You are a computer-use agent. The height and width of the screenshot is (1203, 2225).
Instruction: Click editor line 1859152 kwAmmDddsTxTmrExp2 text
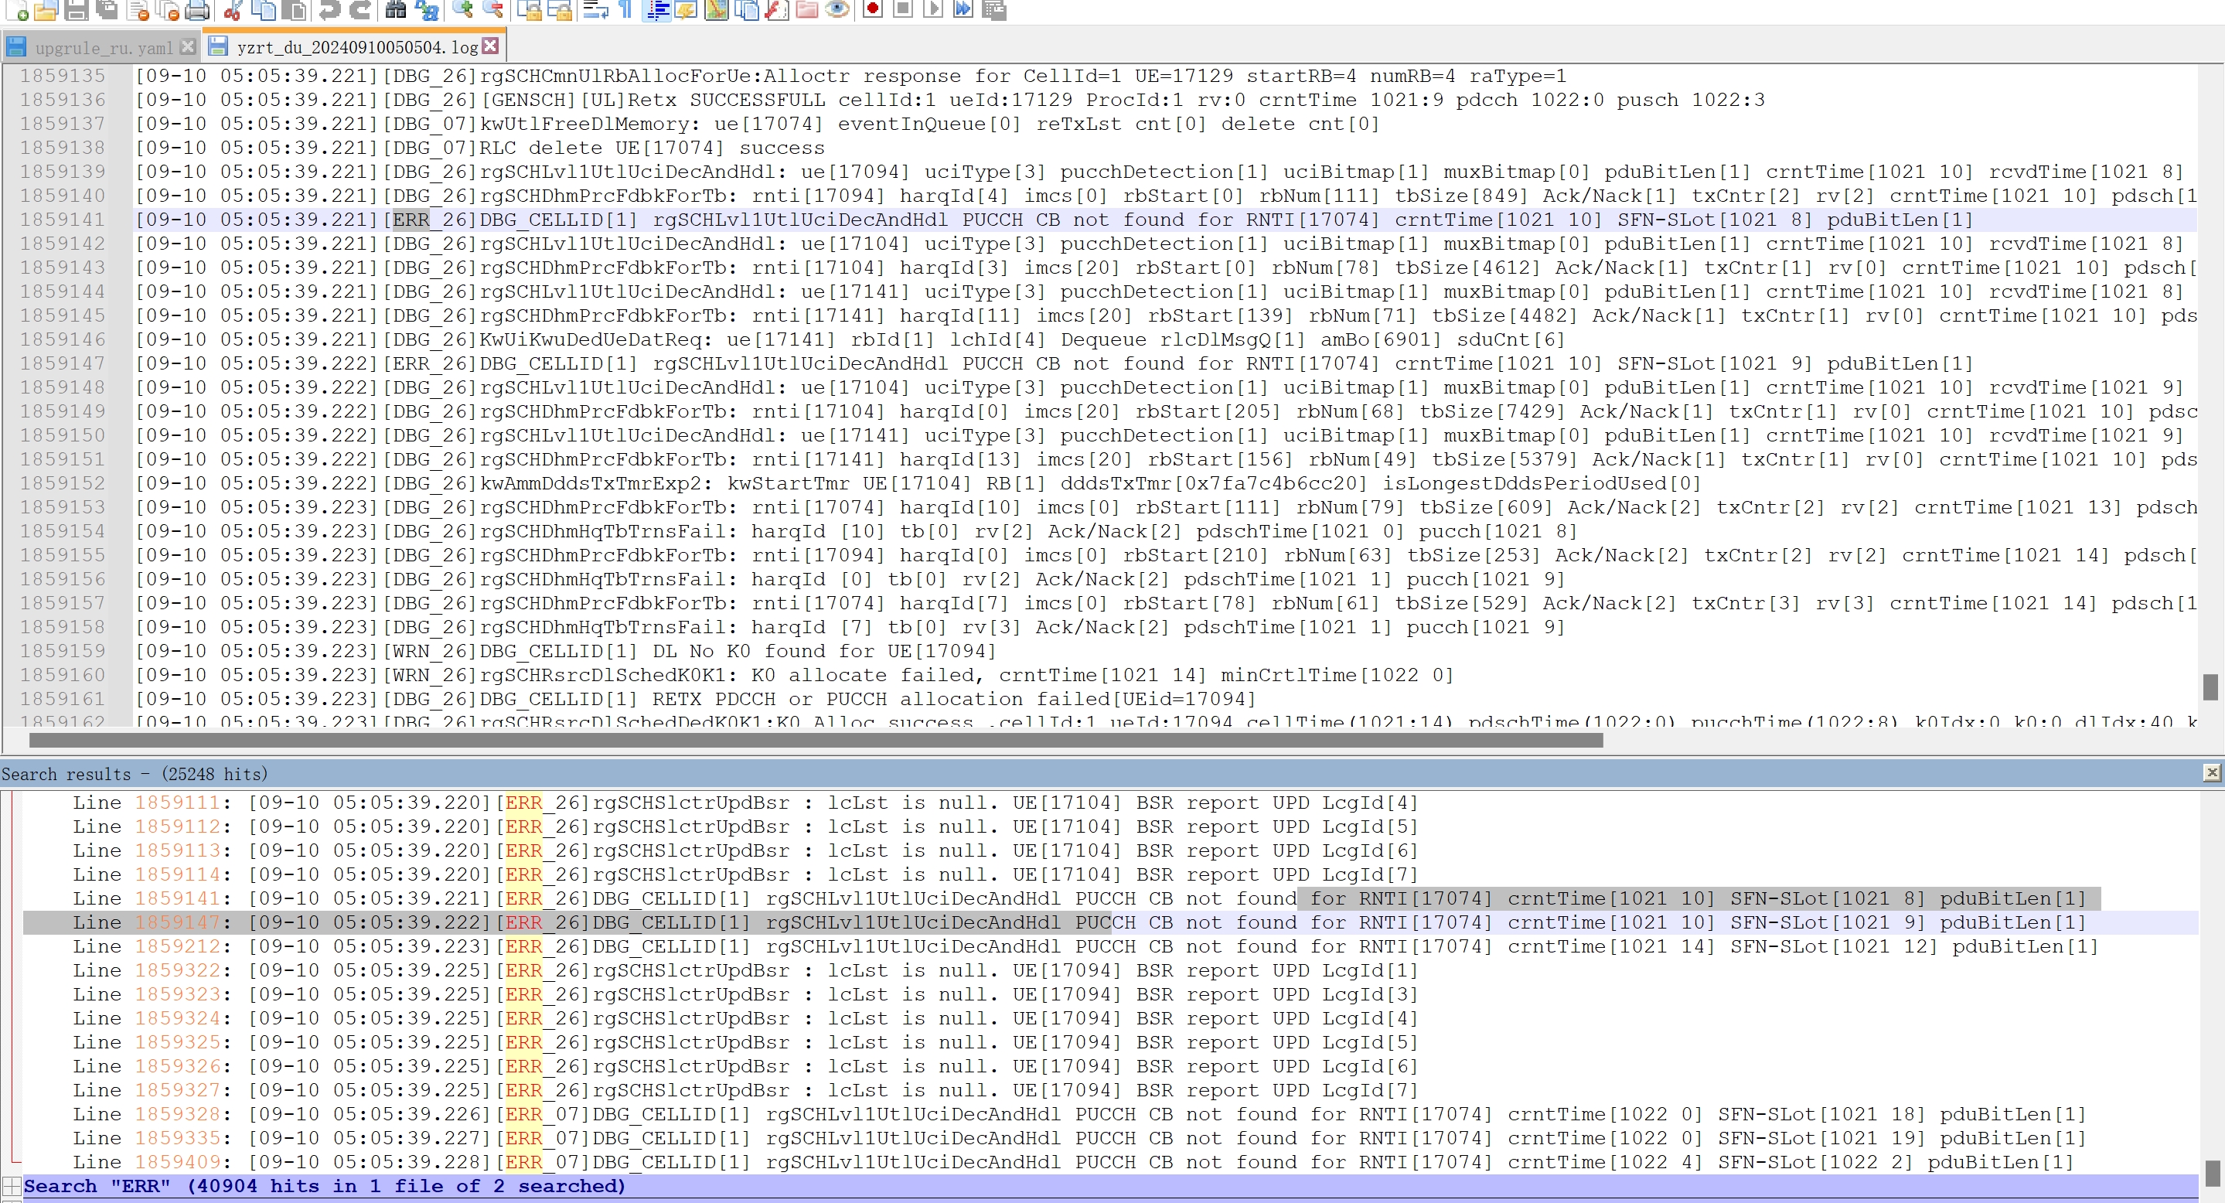[x=918, y=482]
